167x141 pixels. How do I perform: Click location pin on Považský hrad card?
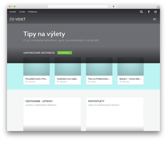coord(26,82)
